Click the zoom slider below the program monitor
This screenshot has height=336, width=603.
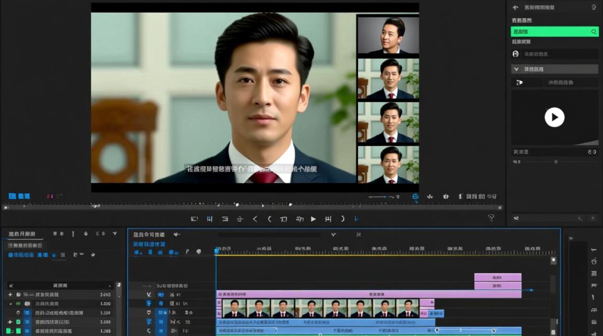tap(381, 197)
